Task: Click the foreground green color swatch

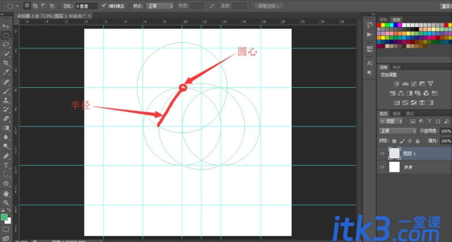Action: point(4,217)
